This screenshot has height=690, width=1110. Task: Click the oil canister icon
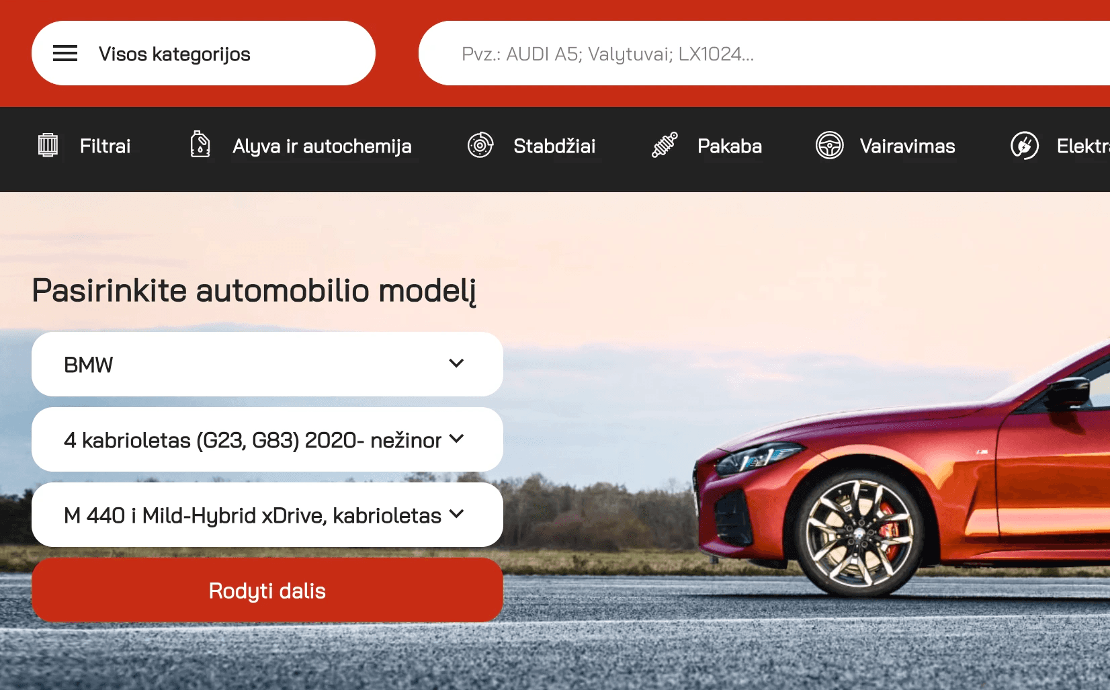(200, 145)
